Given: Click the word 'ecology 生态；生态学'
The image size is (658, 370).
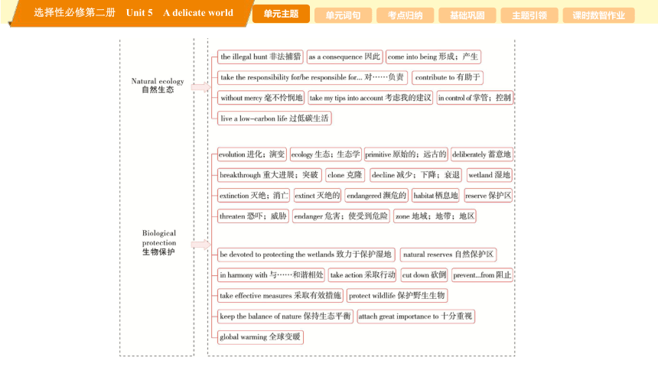Looking at the screenshot, I should [326, 154].
